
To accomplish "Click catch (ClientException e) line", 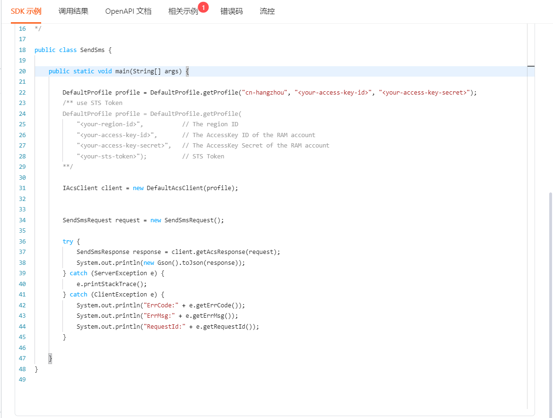I will tap(114, 295).
